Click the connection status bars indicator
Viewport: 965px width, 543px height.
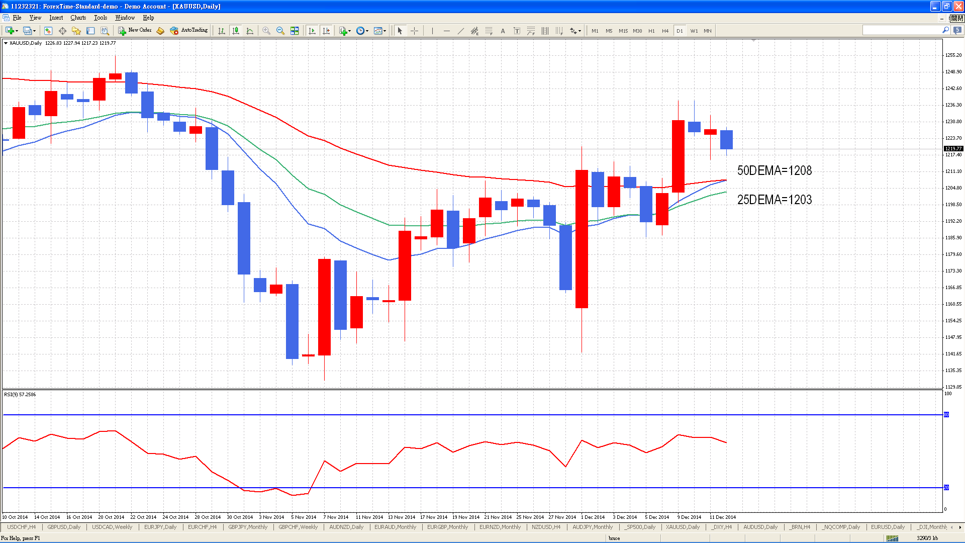[x=892, y=538]
